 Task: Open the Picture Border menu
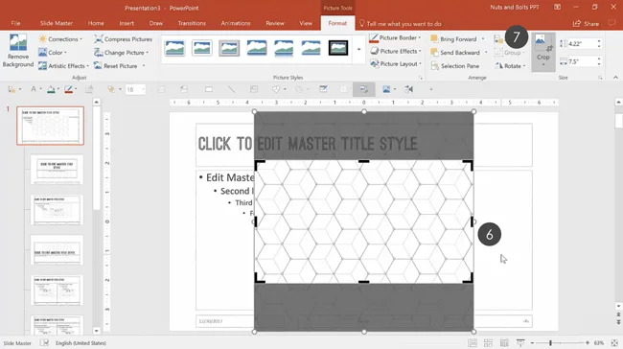point(395,37)
